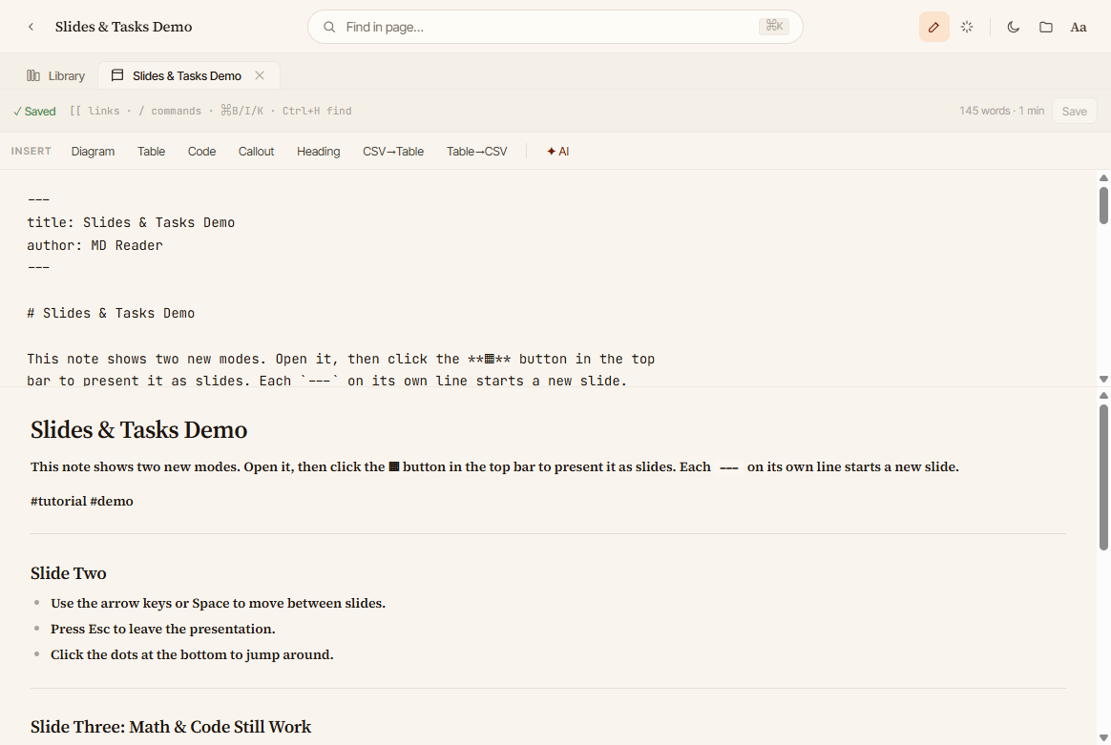Screen dimensions: 1111x745
Task: Open the AI assistant button
Action: pos(557,152)
